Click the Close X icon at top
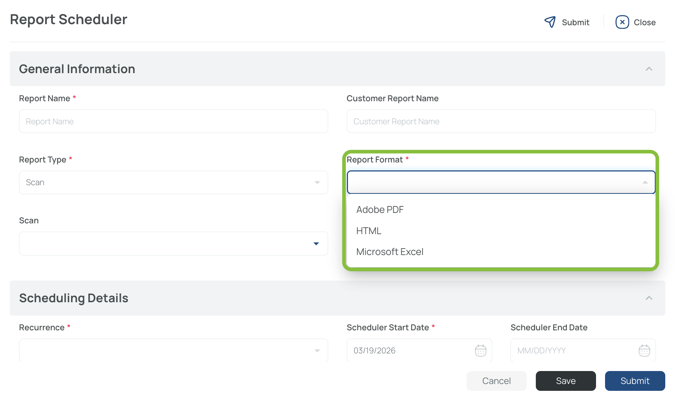The height and width of the screenshot is (402, 675). tap(622, 22)
